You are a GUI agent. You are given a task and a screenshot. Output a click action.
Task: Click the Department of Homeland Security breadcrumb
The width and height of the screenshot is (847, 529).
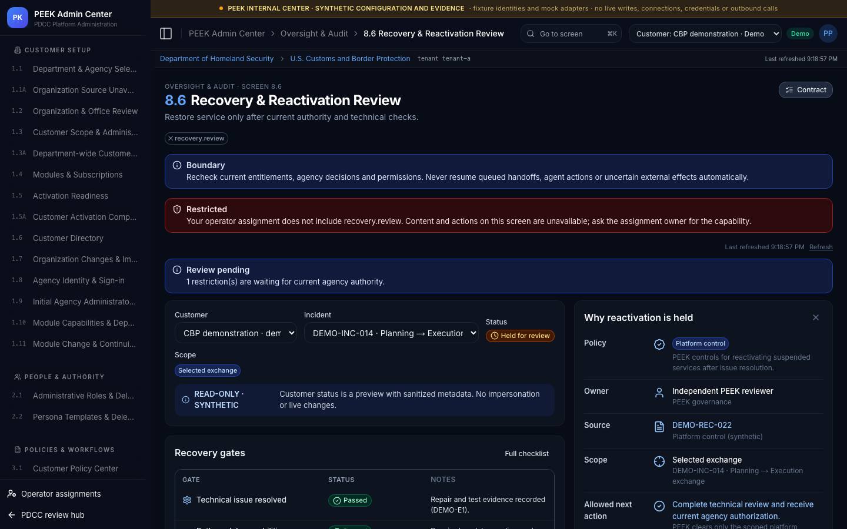click(216, 59)
